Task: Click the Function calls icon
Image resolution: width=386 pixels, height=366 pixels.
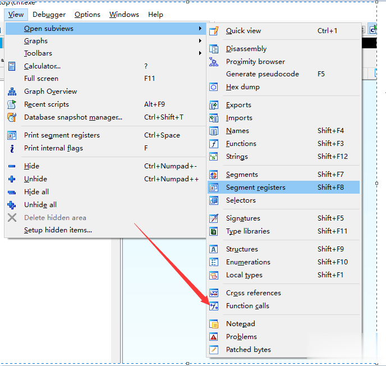Action: (x=214, y=306)
